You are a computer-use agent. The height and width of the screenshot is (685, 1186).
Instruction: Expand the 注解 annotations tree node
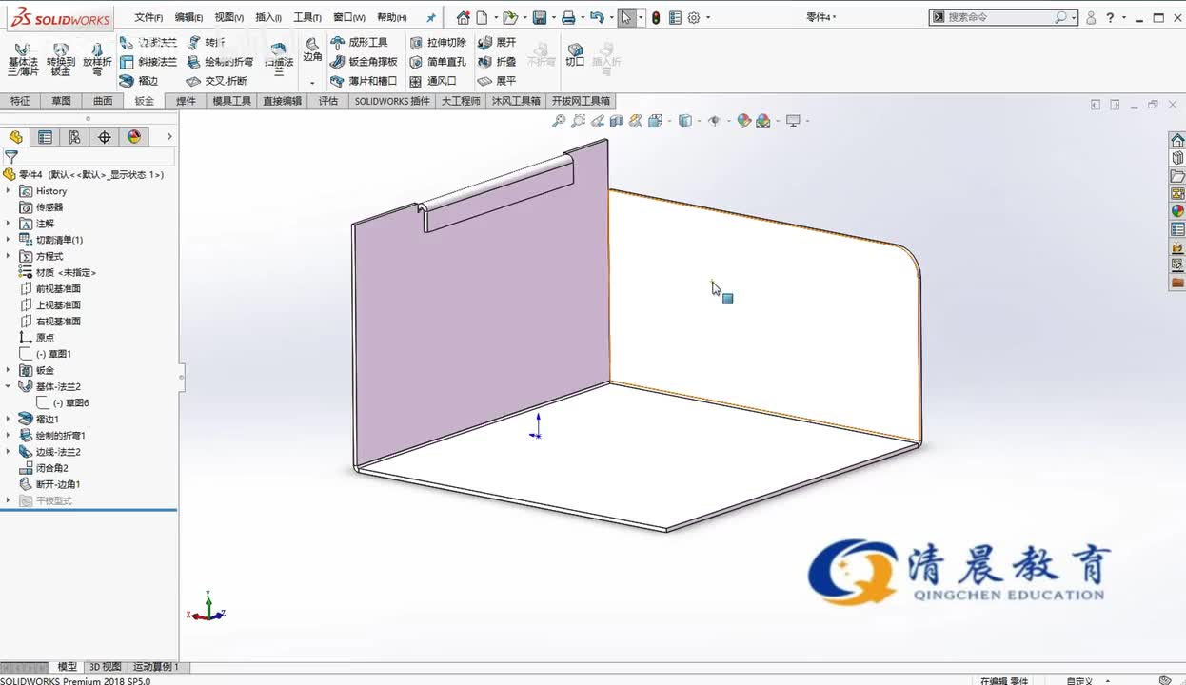(8, 224)
